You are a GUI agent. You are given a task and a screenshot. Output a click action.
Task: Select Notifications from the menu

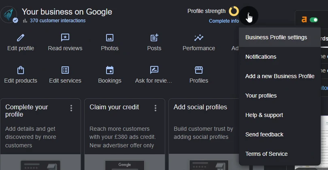point(280,57)
